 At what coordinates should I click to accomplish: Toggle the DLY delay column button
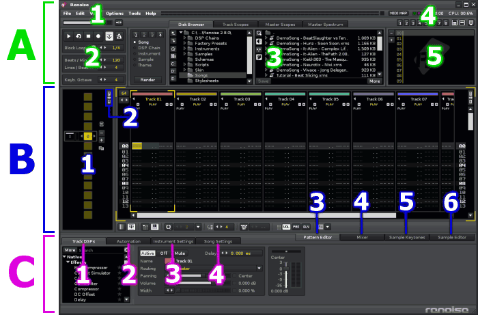[x=306, y=227]
